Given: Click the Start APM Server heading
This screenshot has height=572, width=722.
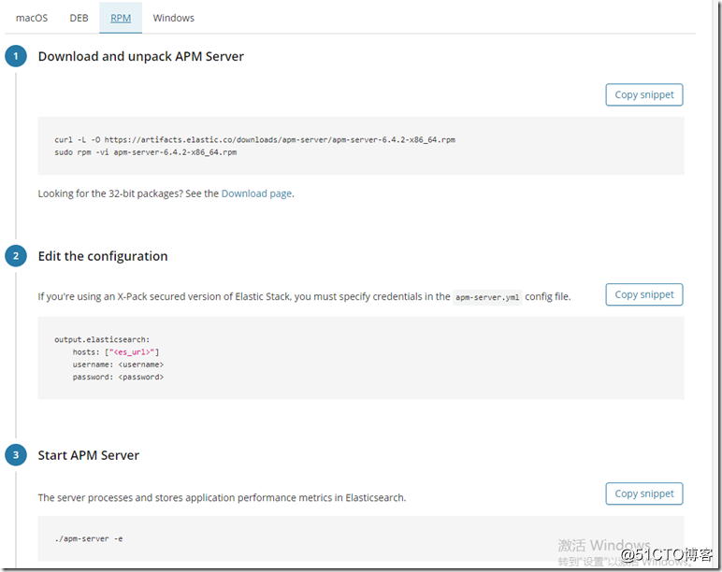Looking at the screenshot, I should (89, 455).
